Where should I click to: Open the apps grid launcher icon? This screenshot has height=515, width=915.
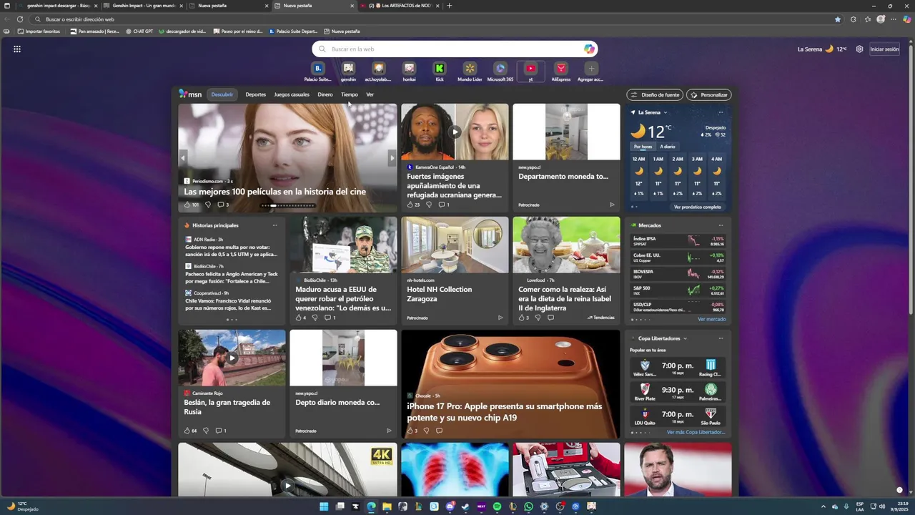tap(17, 49)
